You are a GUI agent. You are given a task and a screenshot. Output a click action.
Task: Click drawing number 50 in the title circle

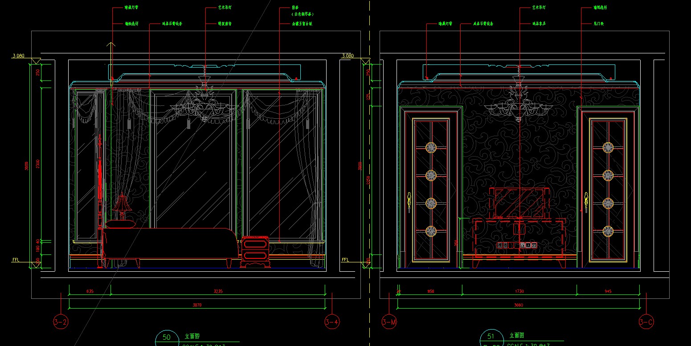coord(167,337)
